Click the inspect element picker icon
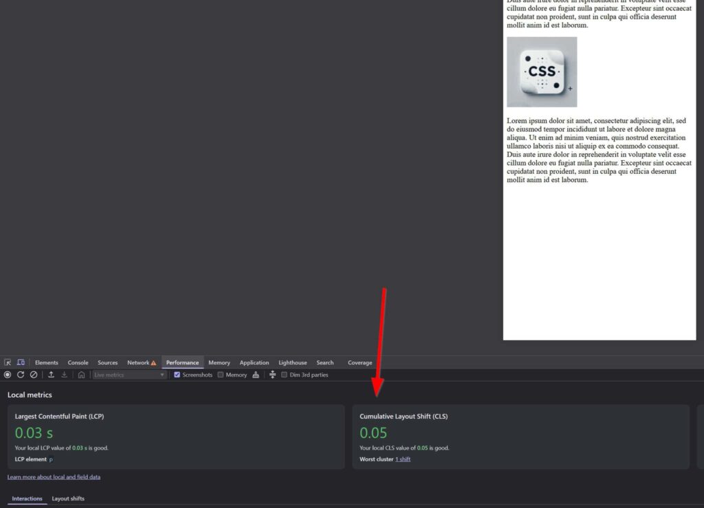The width and height of the screenshot is (704, 508). click(x=8, y=362)
